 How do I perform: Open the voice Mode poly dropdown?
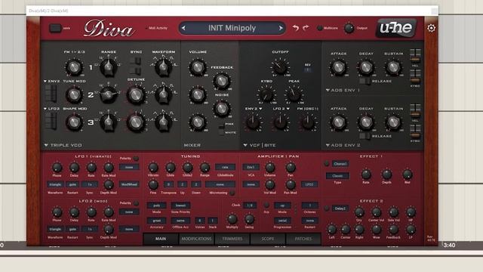[x=156, y=206]
